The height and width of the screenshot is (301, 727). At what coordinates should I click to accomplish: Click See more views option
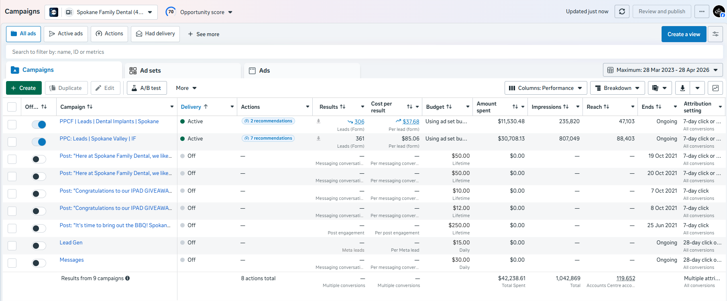(x=204, y=34)
